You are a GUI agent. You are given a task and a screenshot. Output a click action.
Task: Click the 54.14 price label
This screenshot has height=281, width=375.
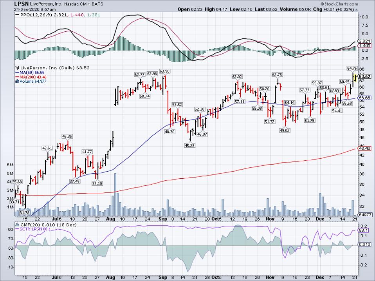click(x=290, y=102)
